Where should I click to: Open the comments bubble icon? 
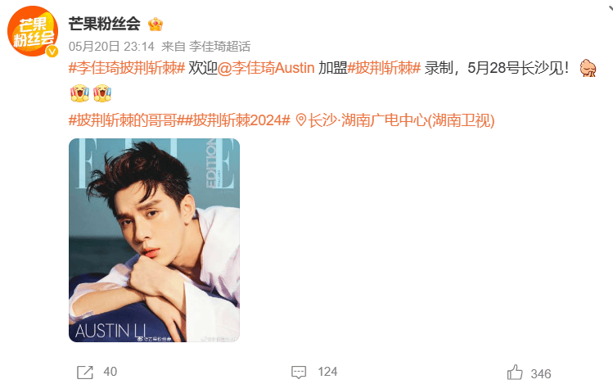click(299, 373)
